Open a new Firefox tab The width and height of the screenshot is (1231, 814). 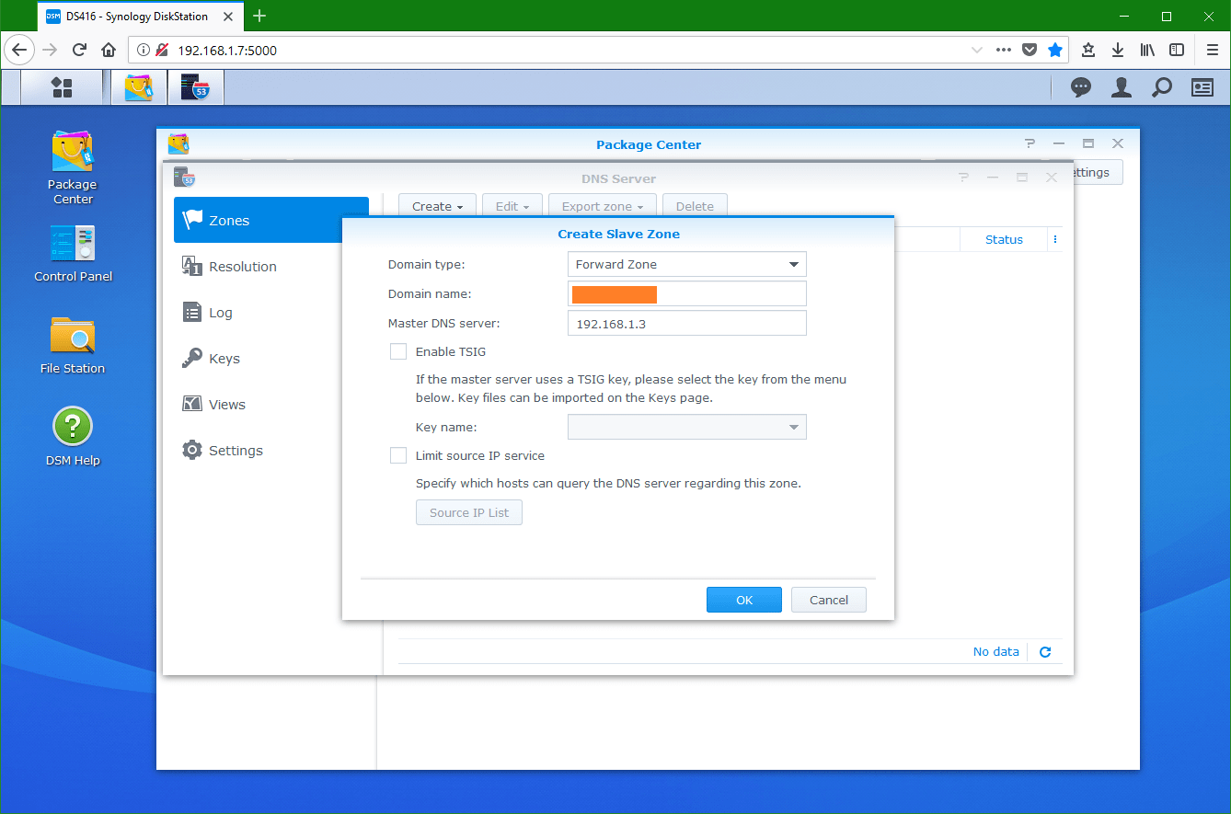(259, 16)
